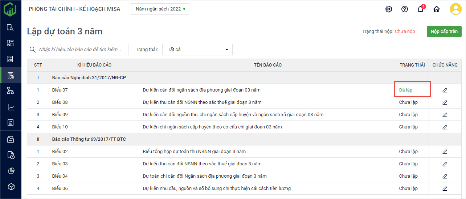Screen dimensions: 466x199
Task: Go to home via house icon
Action: (437, 9)
